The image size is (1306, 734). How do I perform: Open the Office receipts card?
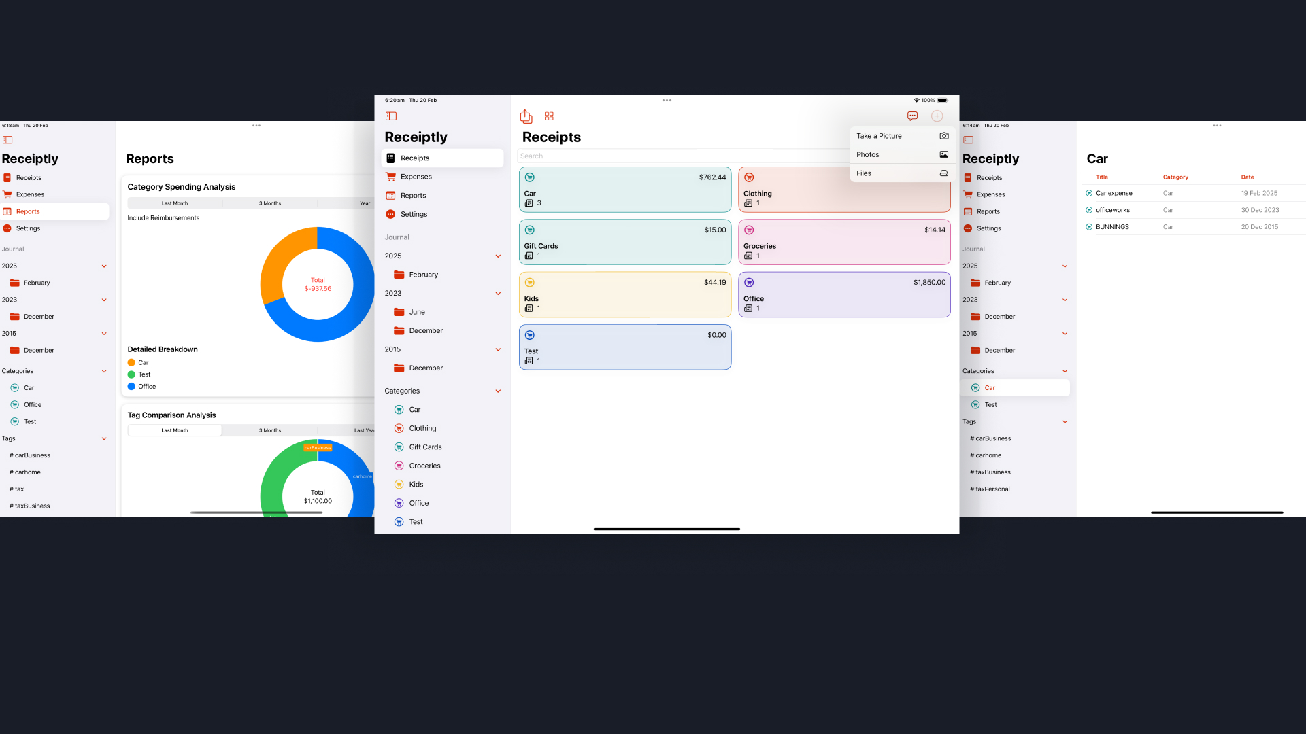pyautogui.click(x=844, y=295)
